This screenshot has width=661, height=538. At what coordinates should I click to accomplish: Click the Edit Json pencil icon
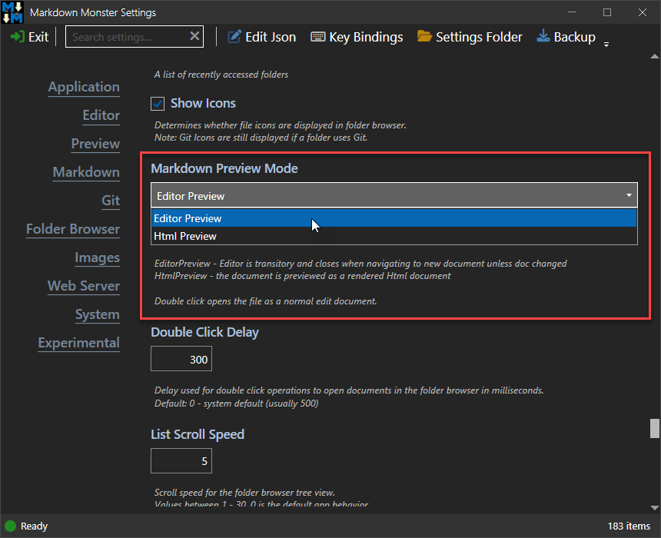[234, 37]
